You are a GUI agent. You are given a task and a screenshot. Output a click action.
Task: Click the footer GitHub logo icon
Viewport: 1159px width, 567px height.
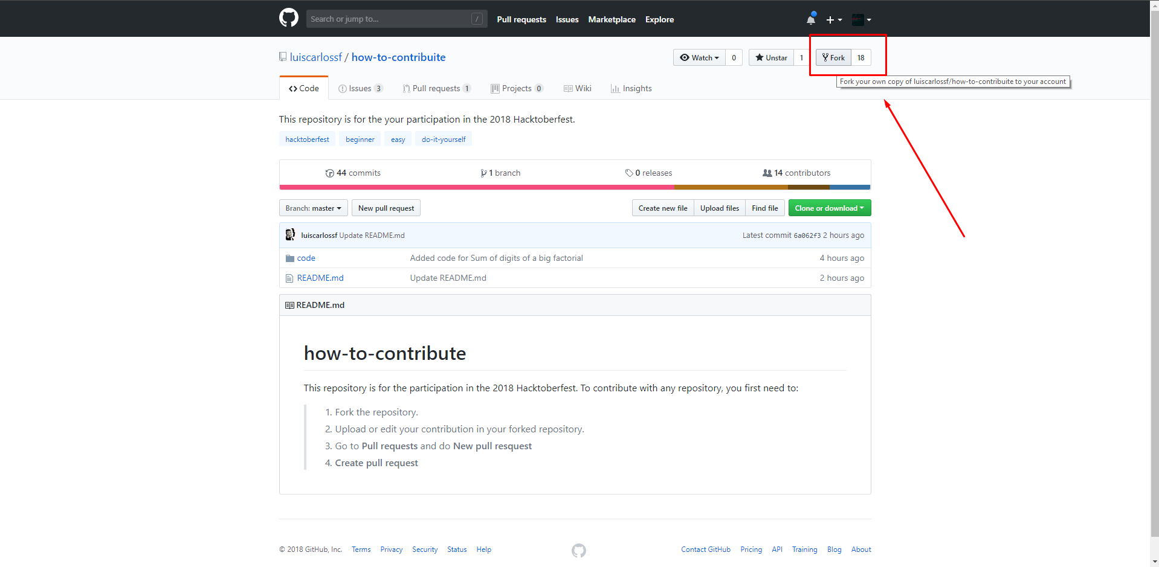[578, 550]
